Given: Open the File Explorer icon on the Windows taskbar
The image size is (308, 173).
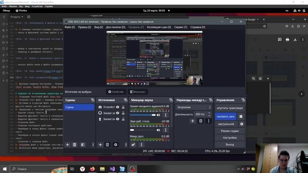Looking at the screenshot, I should [x=102, y=169].
